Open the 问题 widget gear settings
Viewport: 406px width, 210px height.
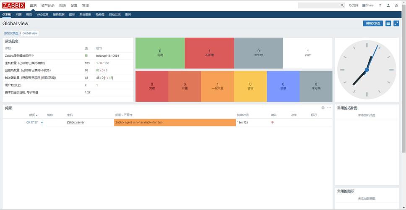(323, 108)
